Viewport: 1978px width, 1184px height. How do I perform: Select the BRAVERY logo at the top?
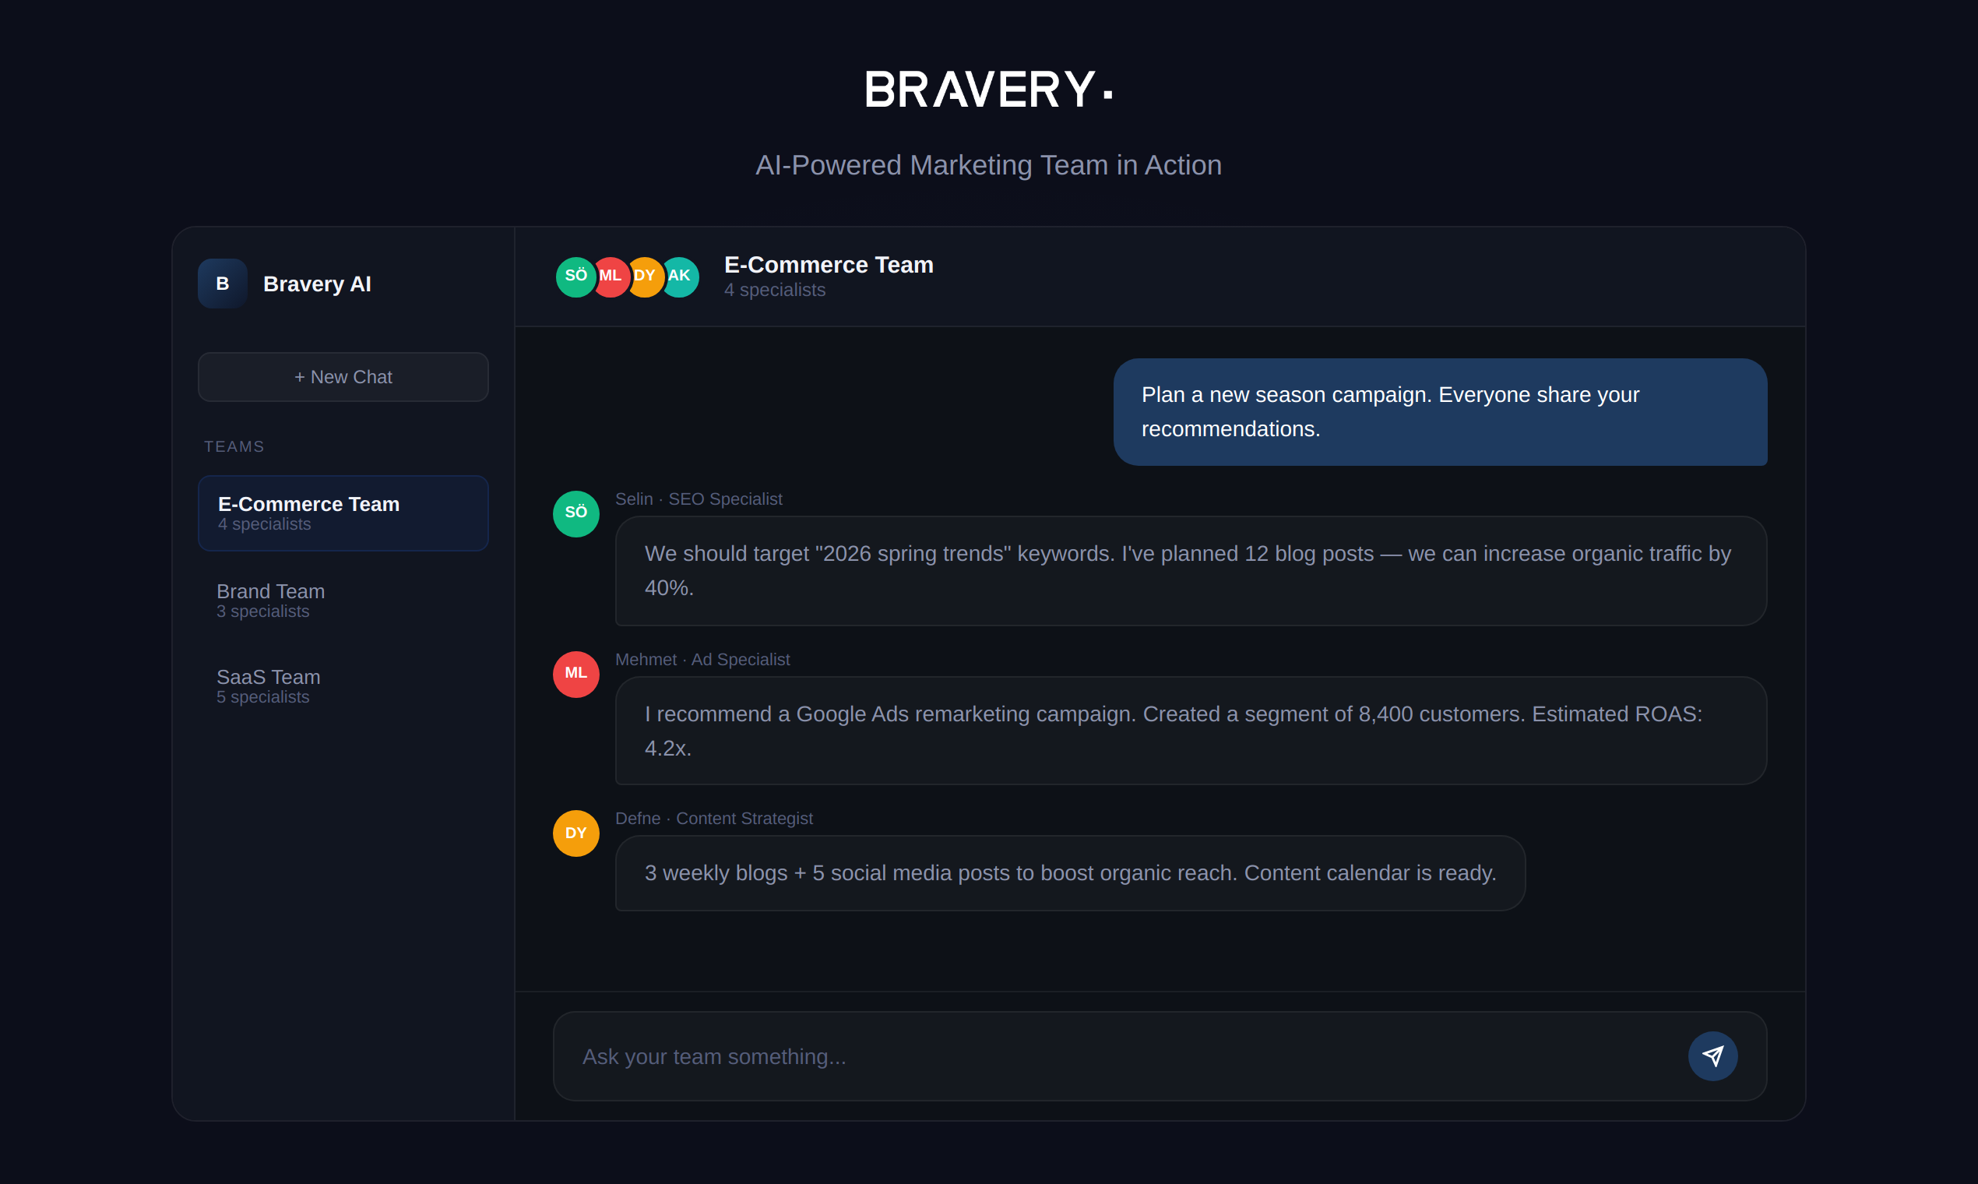click(989, 90)
